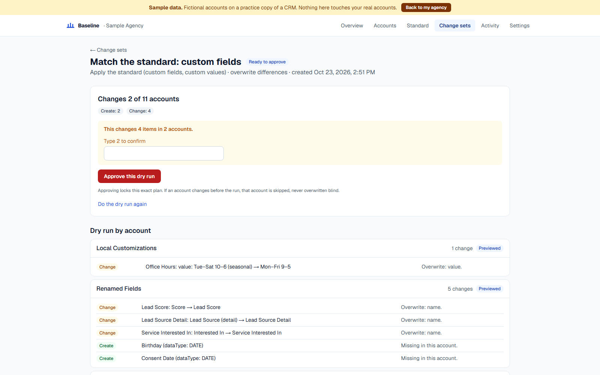Go back via the Change sets link

(x=108, y=50)
